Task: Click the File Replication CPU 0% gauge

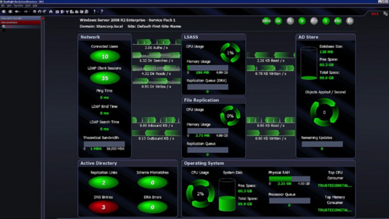Action: coord(230,116)
